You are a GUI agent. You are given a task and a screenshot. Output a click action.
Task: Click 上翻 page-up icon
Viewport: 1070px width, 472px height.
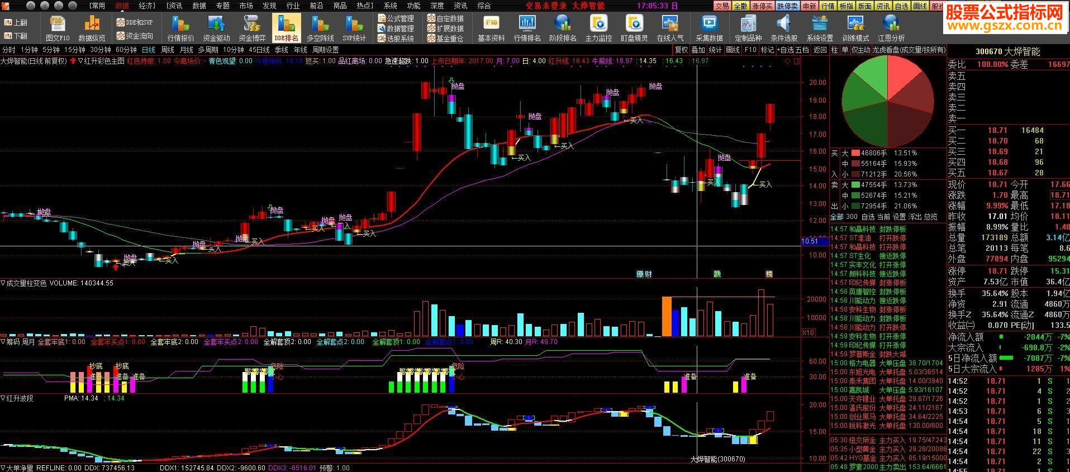click(16, 23)
